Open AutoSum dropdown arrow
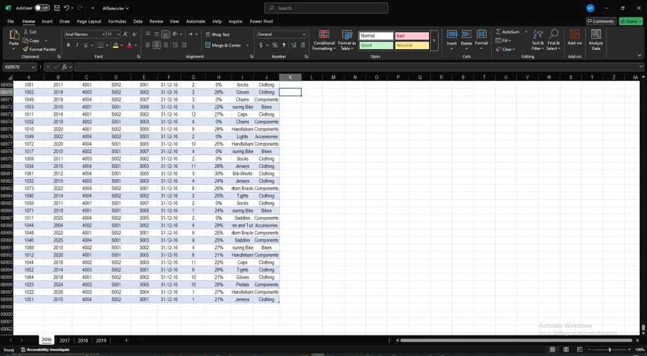 [x=526, y=32]
